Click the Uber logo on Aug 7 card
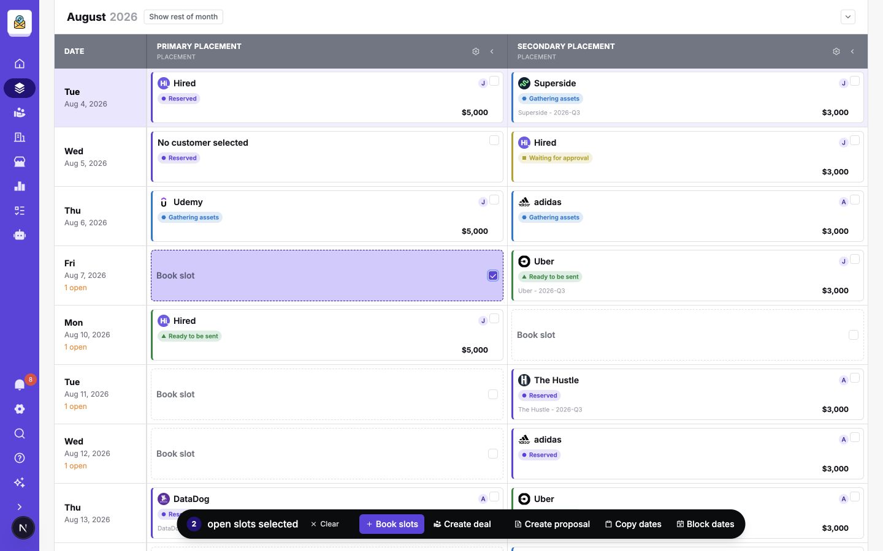 (x=524, y=261)
